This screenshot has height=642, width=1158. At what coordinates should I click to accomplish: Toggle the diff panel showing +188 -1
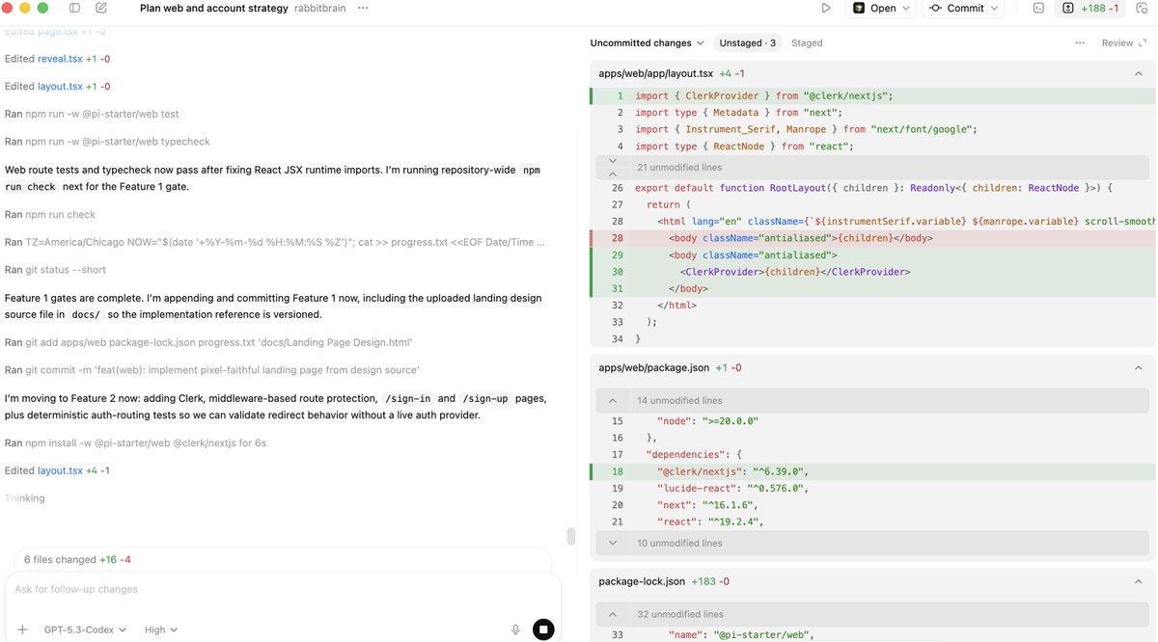(1090, 8)
